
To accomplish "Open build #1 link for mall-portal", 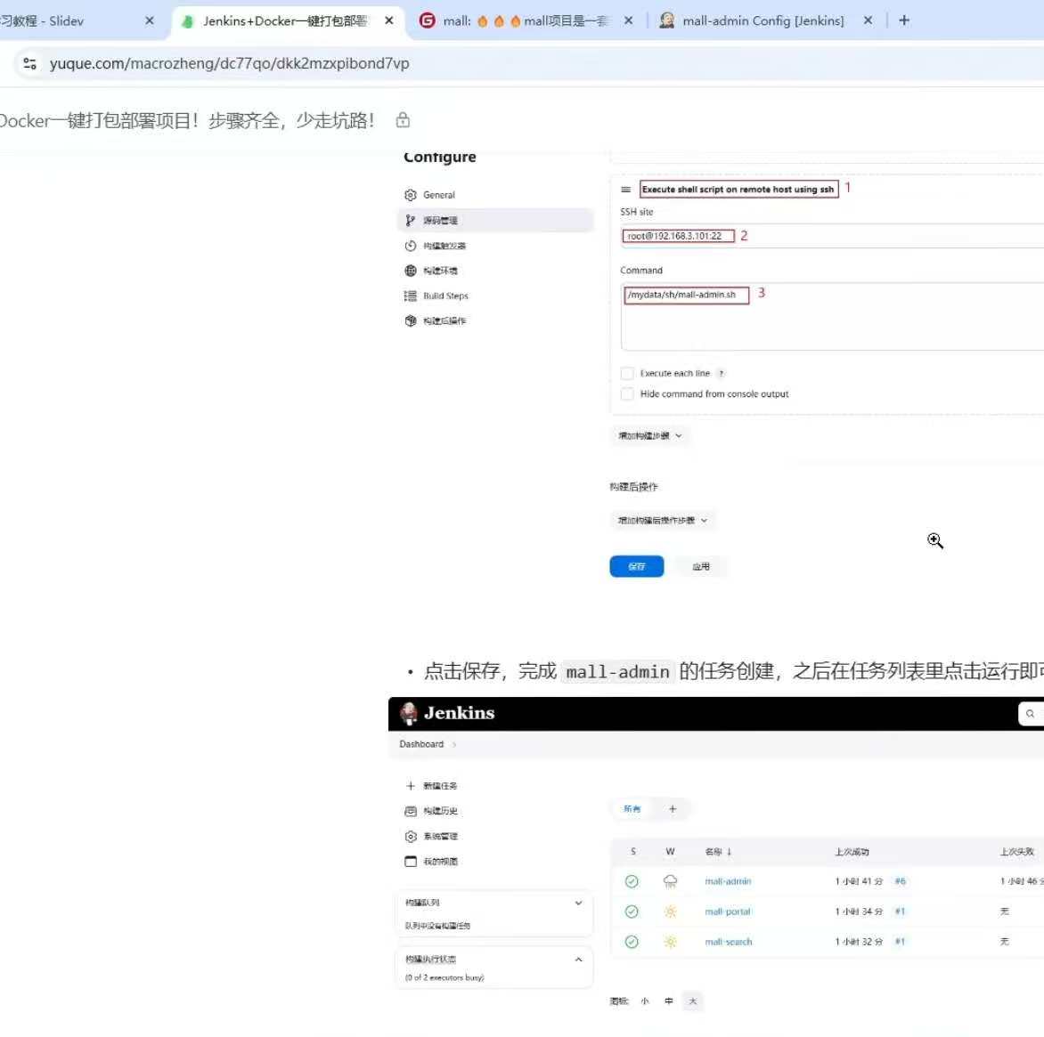I will click(x=901, y=911).
